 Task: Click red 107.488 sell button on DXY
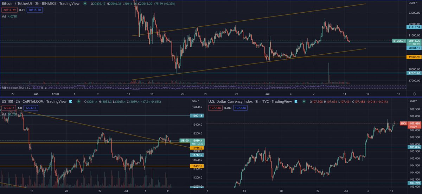click(216, 108)
